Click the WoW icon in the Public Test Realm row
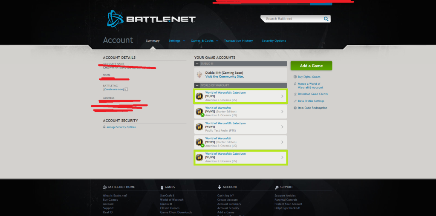Image resolution: width=436 pixels, height=216 pixels. (199, 127)
